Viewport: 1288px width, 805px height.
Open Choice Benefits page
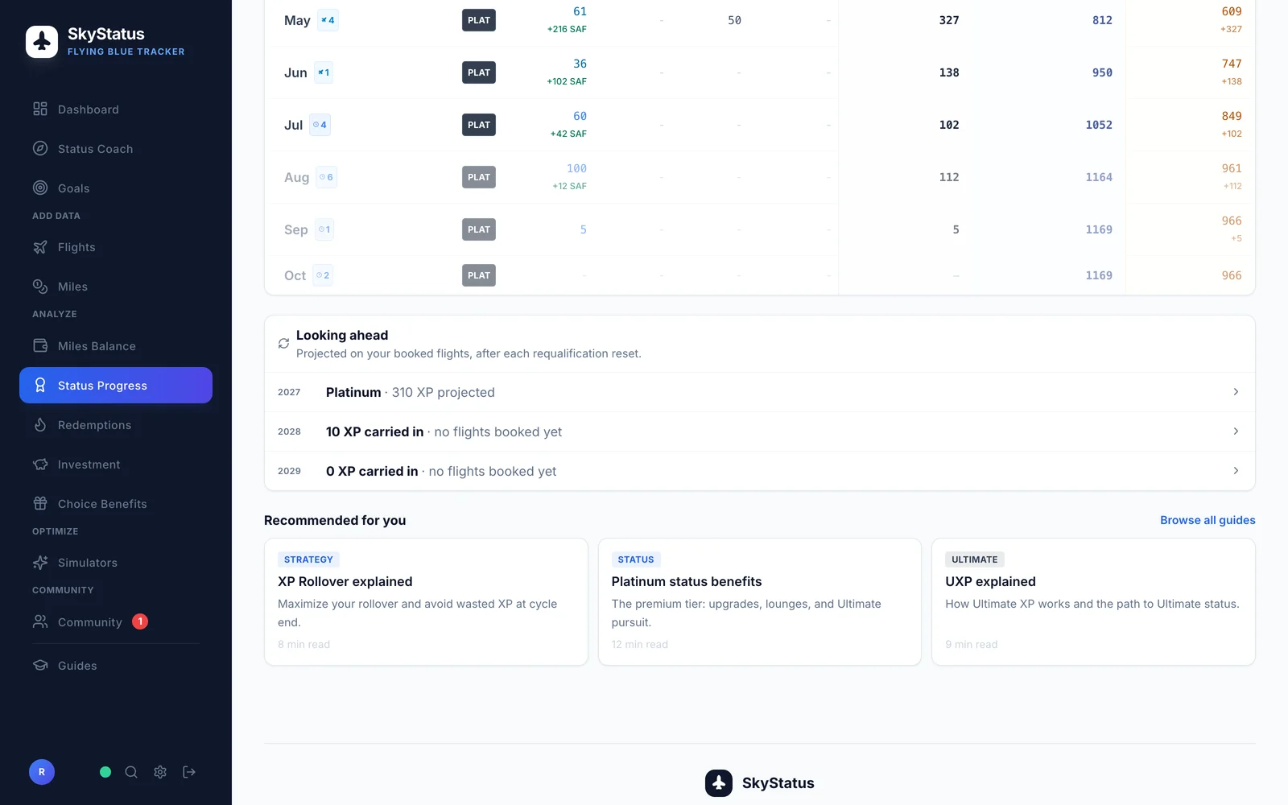[116, 504]
